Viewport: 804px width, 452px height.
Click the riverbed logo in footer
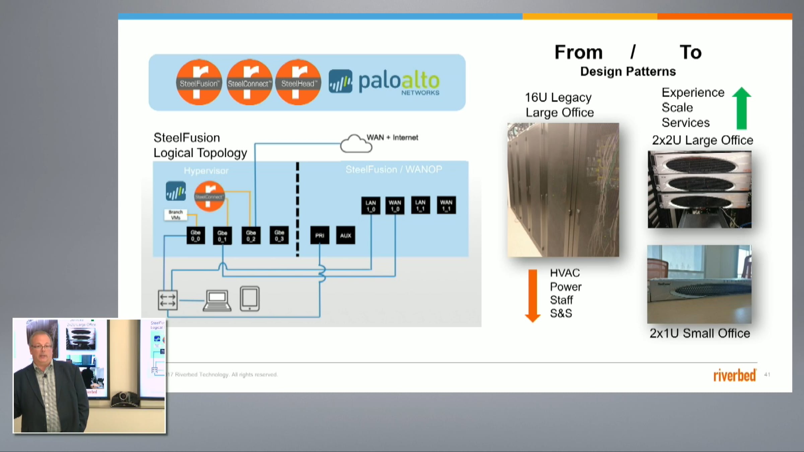(x=735, y=375)
